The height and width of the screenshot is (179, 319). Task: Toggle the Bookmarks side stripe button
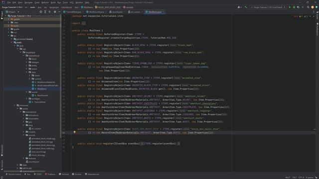point(2,150)
